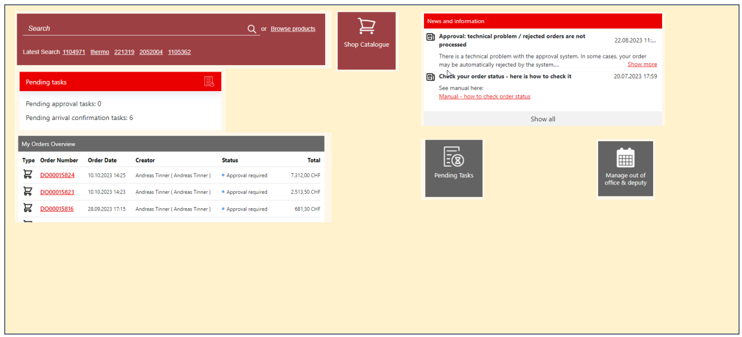Image resolution: width=742 pixels, height=337 pixels.
Task: Select latest search term 2052004
Action: point(151,52)
